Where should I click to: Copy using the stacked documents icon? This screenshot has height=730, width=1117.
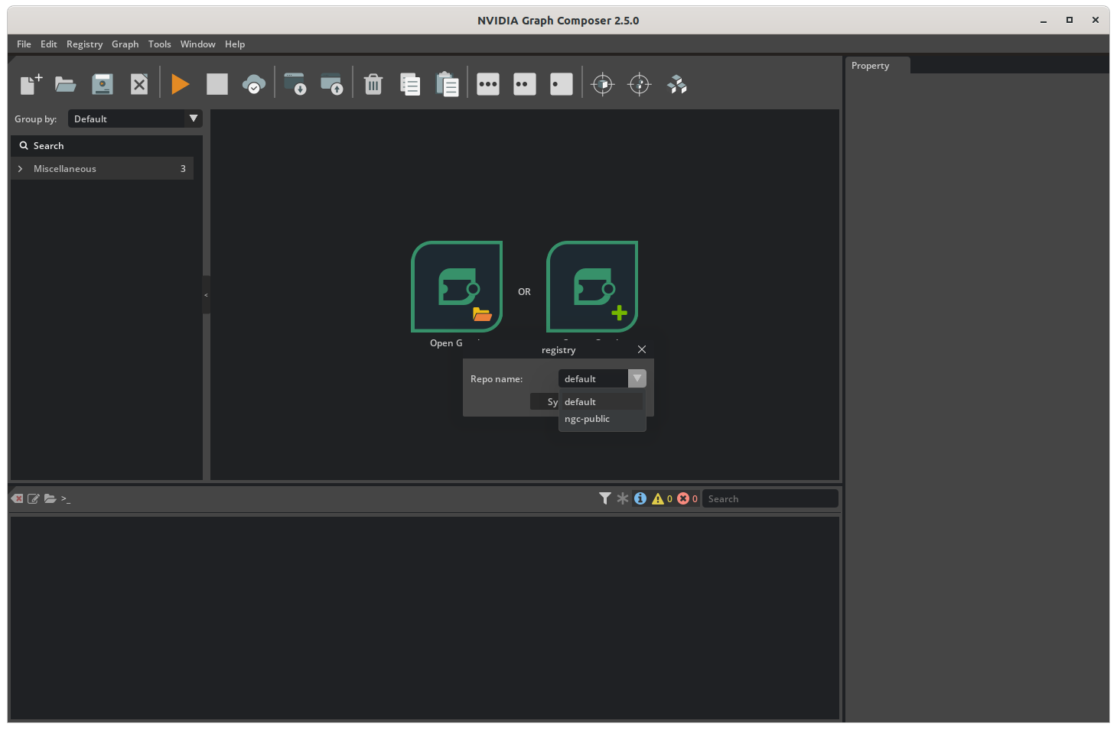click(x=410, y=84)
